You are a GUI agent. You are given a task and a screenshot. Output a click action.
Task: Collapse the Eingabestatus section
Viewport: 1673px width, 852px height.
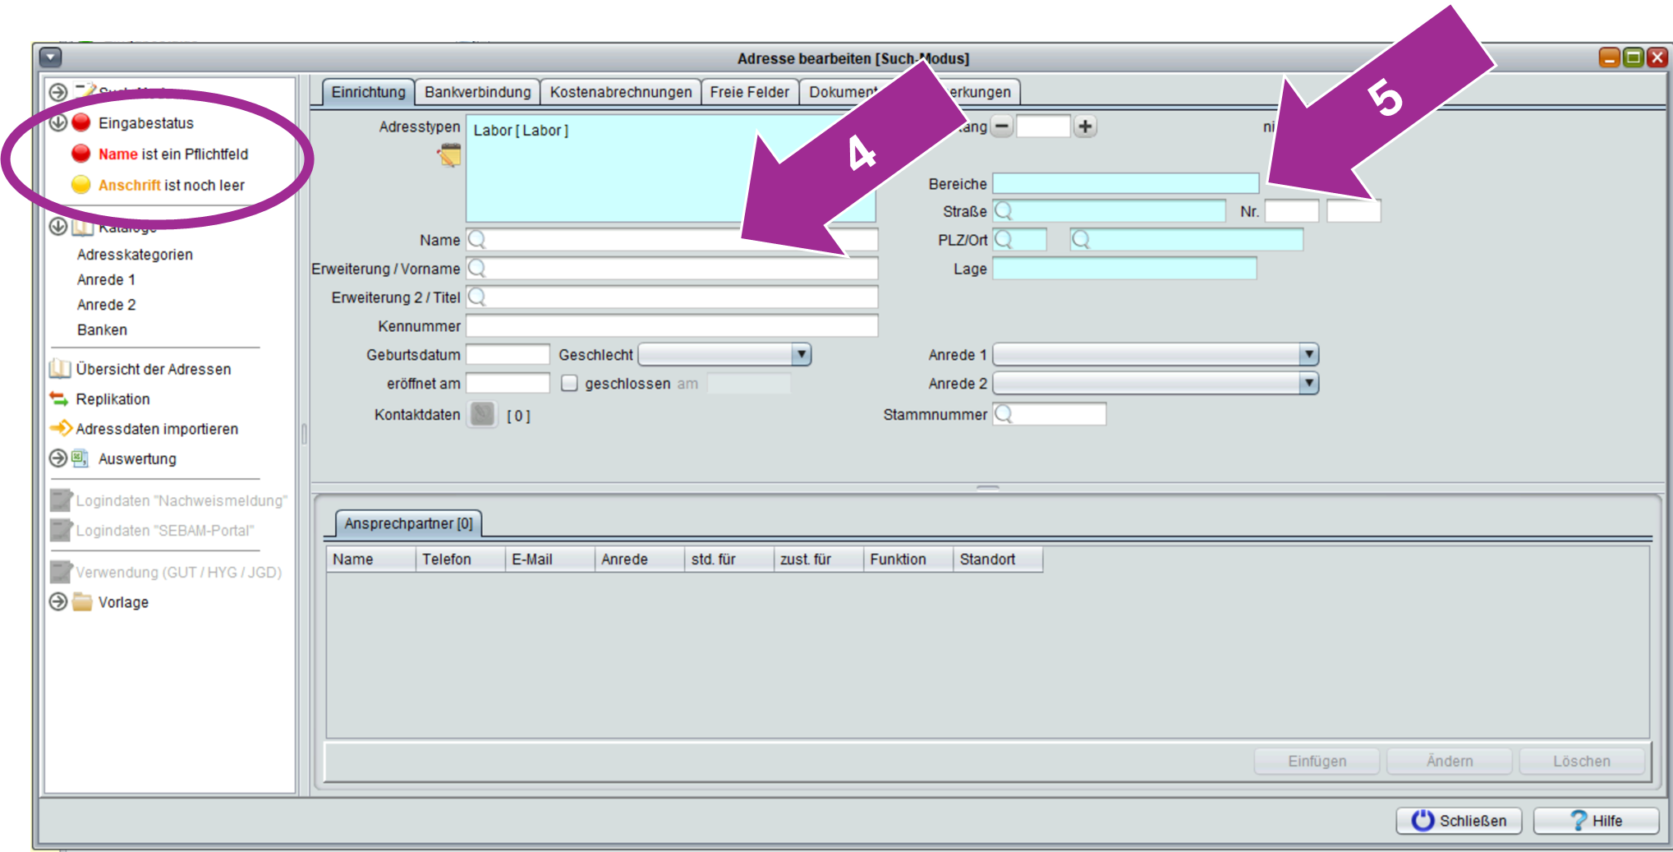58,123
